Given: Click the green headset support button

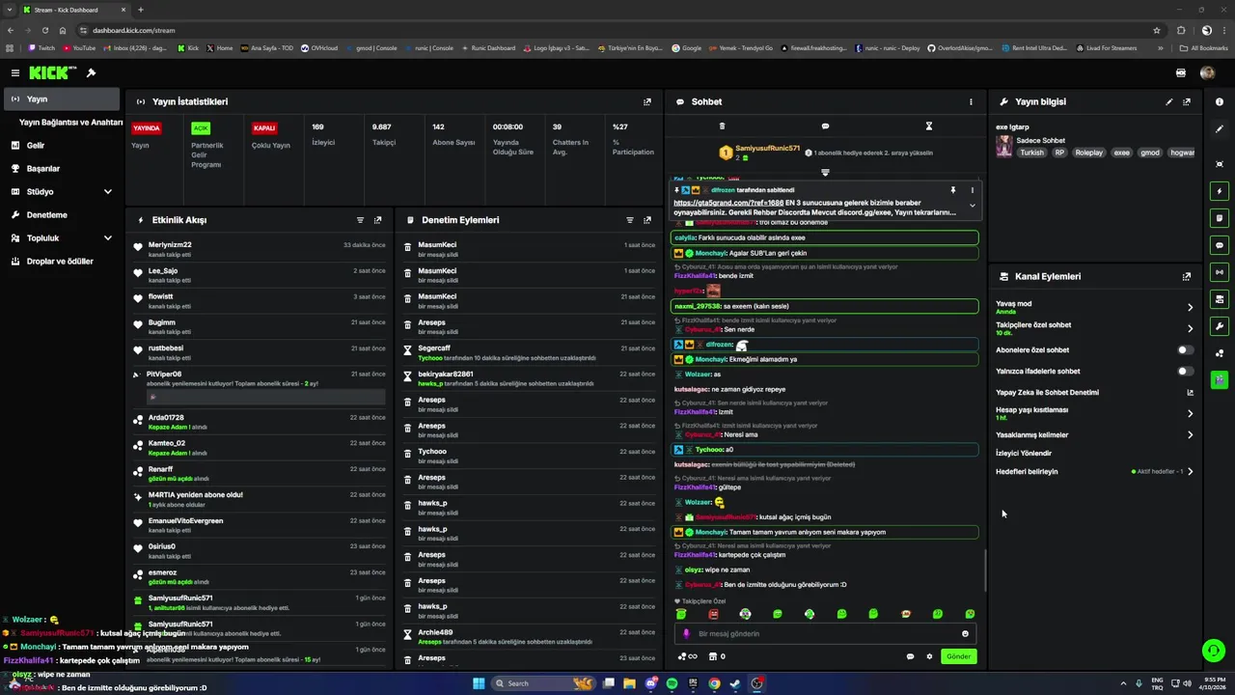Looking at the screenshot, I should [1214, 651].
